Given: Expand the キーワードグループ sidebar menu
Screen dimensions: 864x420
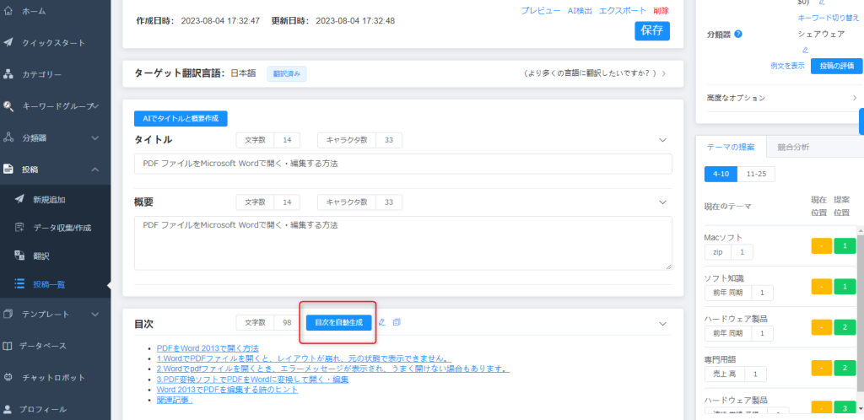Looking at the screenshot, I should click(95, 105).
